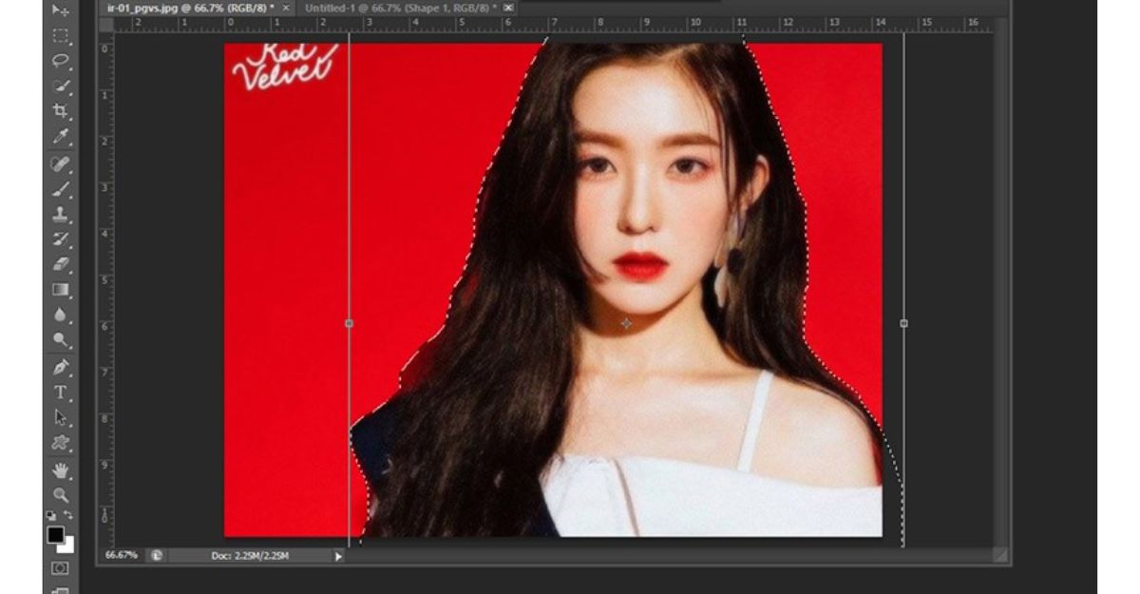This screenshot has height=594, width=1140.
Task: Select the Eraser tool
Action: coord(61,263)
